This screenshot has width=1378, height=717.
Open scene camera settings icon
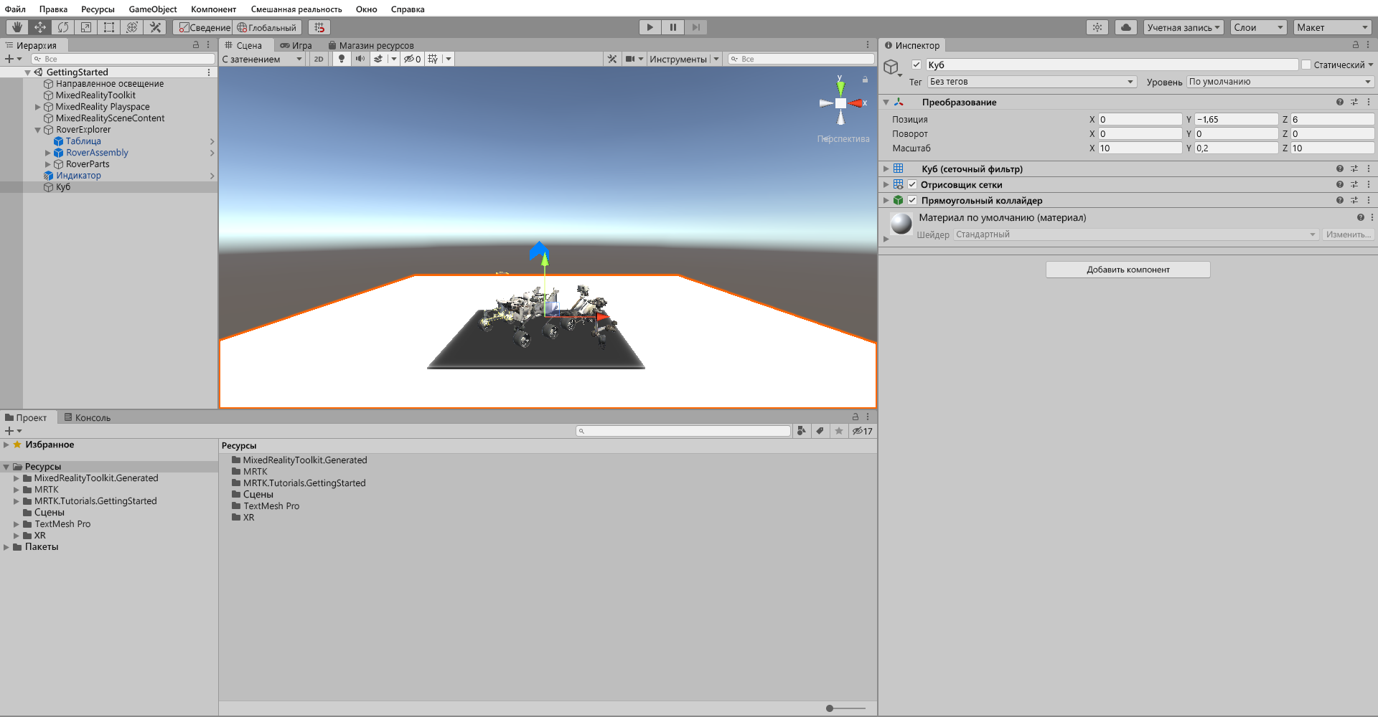click(630, 59)
